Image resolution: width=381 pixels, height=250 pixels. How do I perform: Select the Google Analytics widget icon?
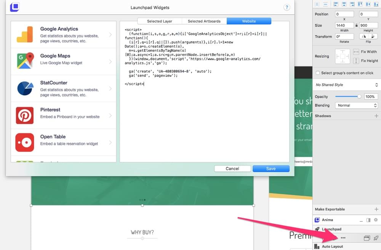(25, 35)
